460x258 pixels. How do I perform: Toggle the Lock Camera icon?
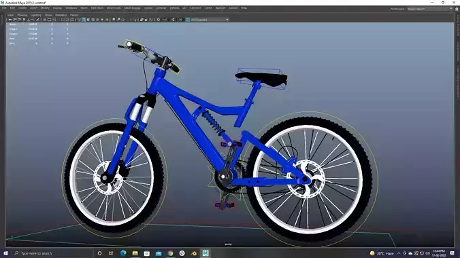coord(15,20)
